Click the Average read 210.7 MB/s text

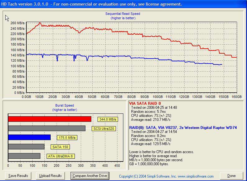[x=151, y=120]
